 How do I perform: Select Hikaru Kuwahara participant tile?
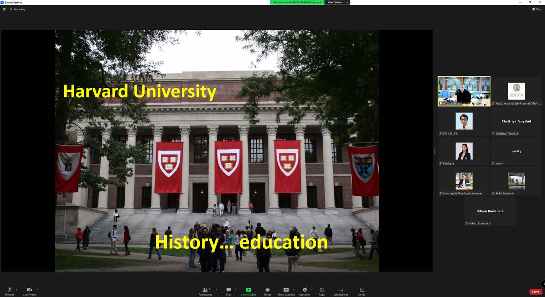[x=490, y=211]
